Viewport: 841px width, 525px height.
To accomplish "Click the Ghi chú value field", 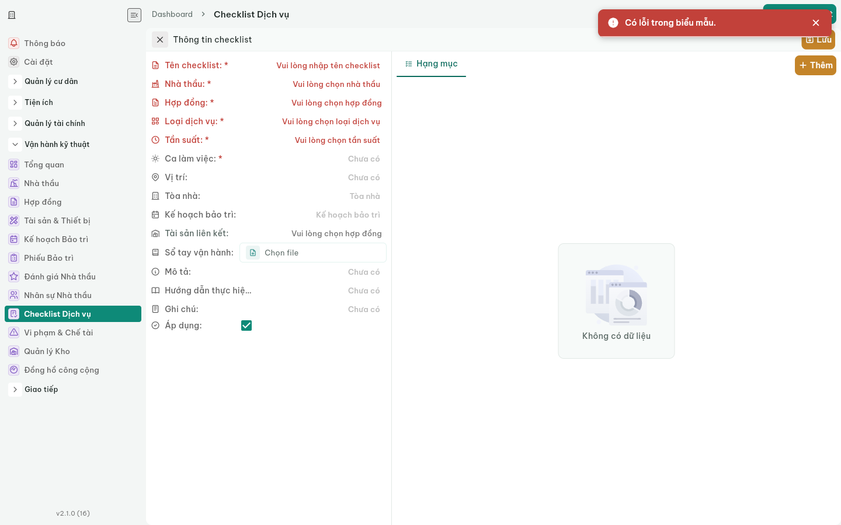I will (313, 309).
